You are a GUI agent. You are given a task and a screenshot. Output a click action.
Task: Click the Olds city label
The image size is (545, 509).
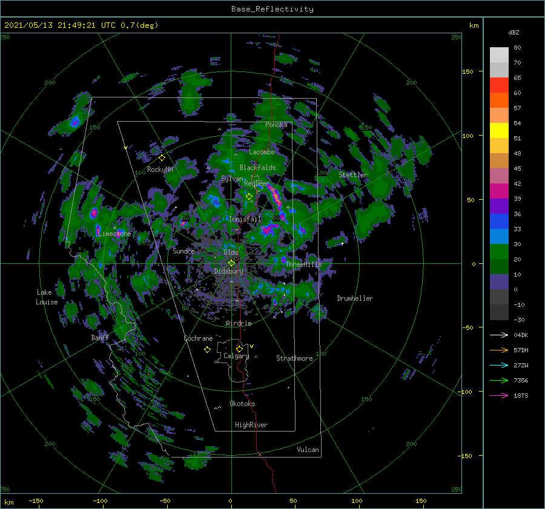pyautogui.click(x=231, y=252)
